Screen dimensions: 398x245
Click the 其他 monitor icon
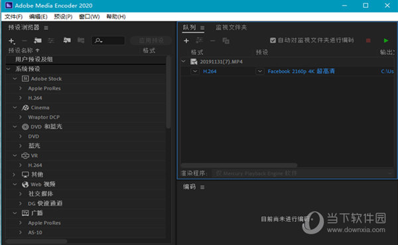25,175
